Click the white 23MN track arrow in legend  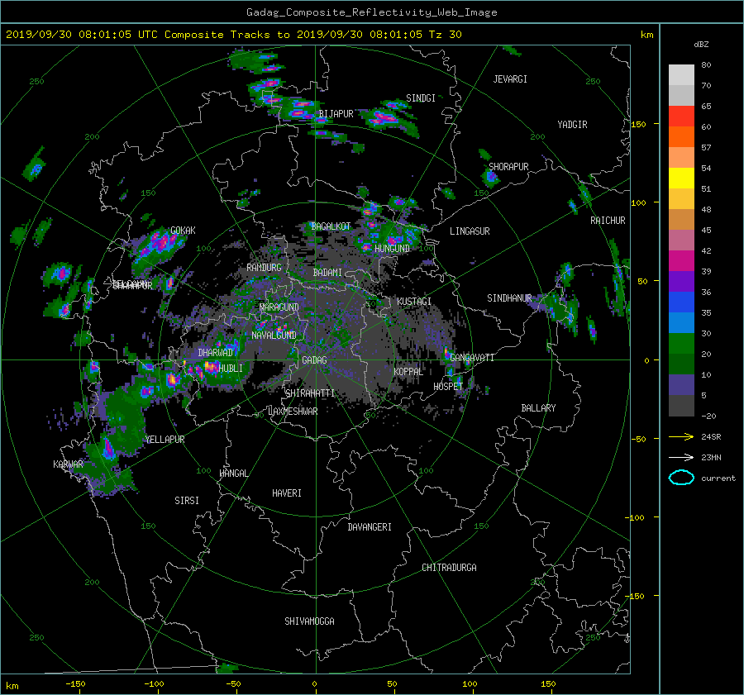[681, 457]
